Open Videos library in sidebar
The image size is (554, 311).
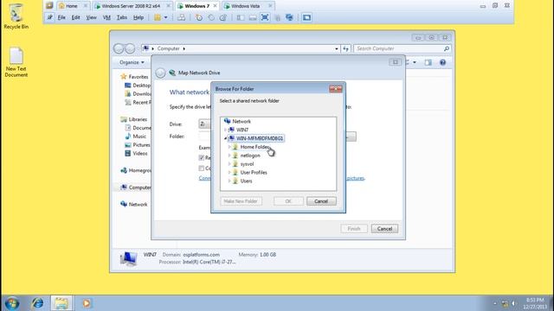pyautogui.click(x=136, y=154)
